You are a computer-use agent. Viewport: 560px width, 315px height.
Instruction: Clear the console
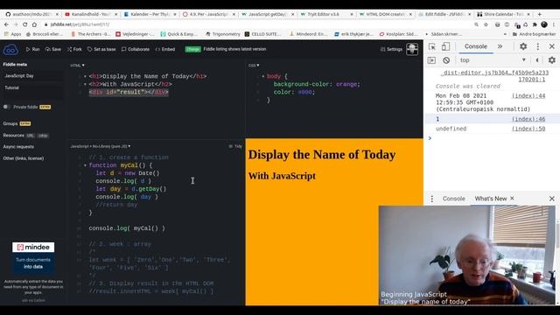(446, 60)
